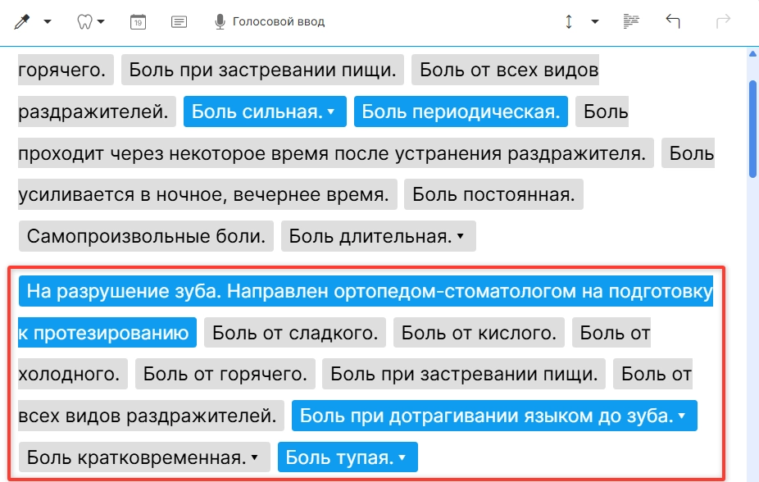
Task: Click the calendar date icon
Action: (139, 22)
